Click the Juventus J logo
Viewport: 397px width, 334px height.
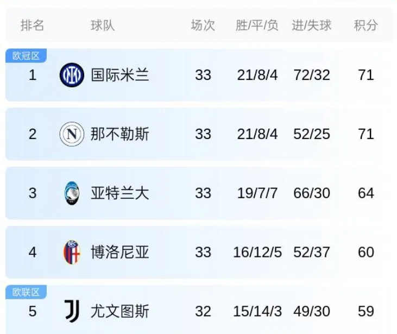[x=72, y=311]
